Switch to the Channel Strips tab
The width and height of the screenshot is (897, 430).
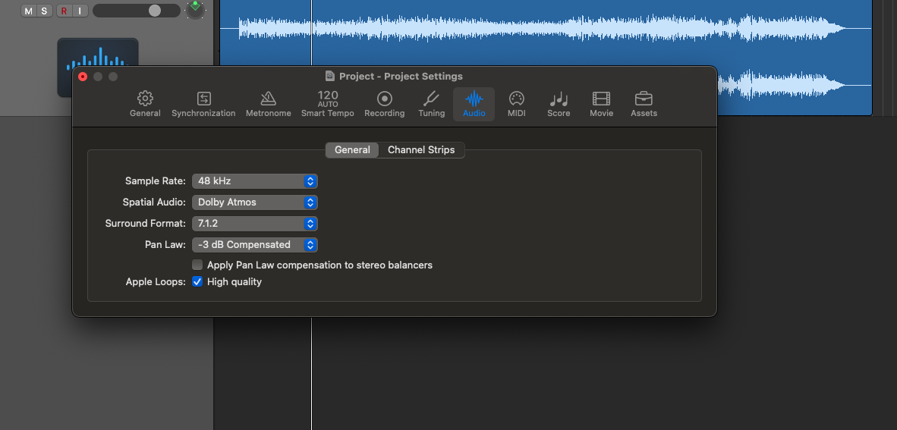click(x=422, y=150)
